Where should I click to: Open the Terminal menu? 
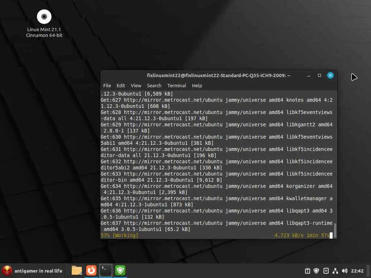(176, 85)
